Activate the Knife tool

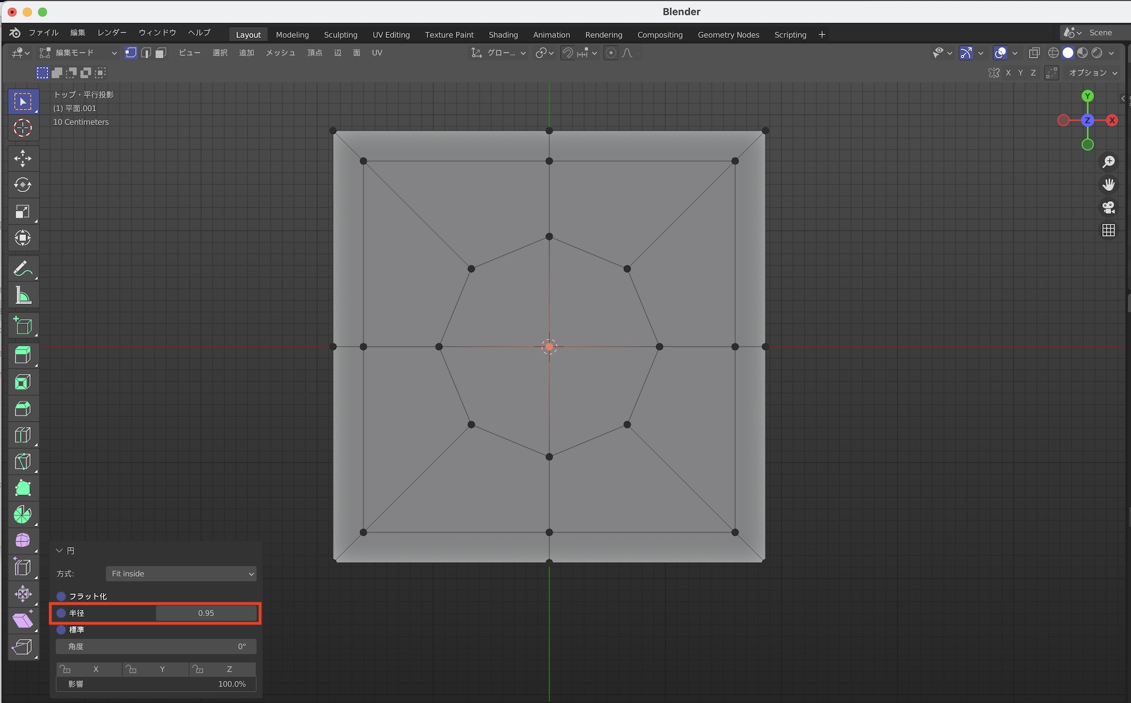tap(23, 462)
